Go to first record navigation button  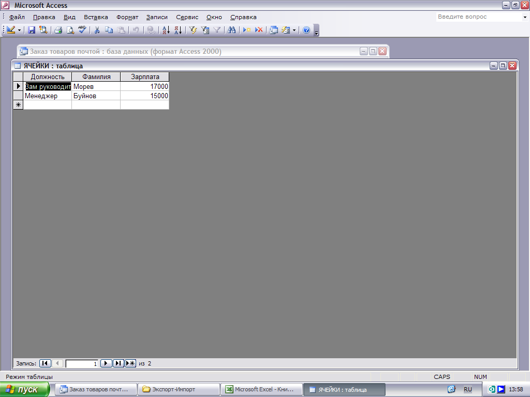tap(45, 363)
